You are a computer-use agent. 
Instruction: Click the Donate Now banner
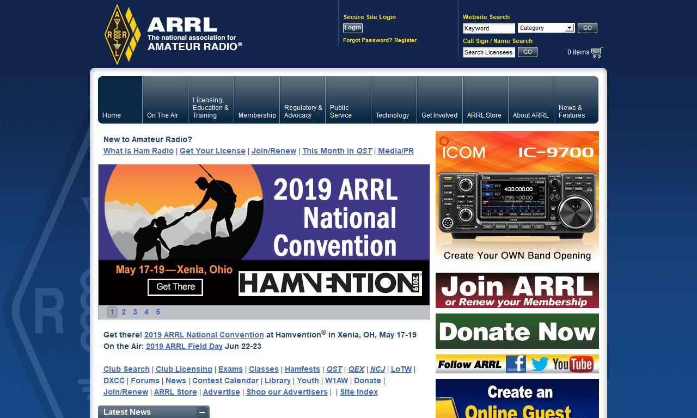(x=517, y=331)
